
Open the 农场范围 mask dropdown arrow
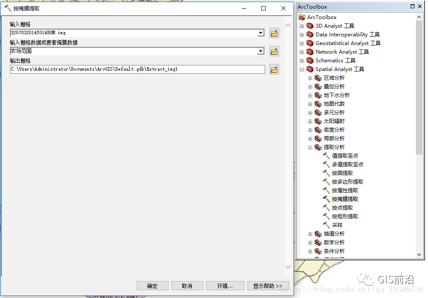click(261, 51)
